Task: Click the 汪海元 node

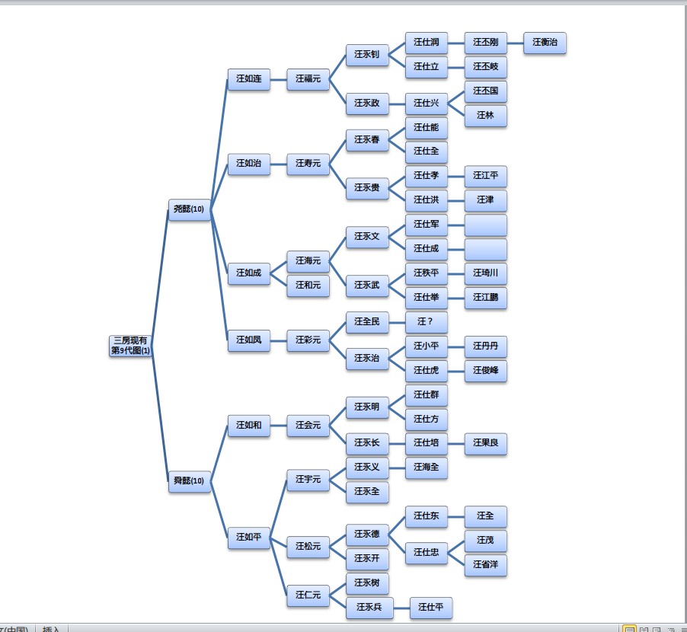Action: click(308, 260)
